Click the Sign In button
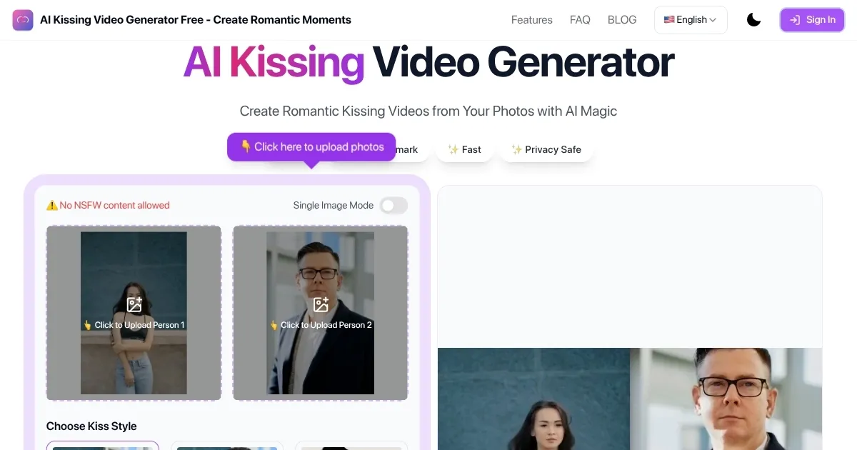Viewport: 857px width, 450px height. 812,20
